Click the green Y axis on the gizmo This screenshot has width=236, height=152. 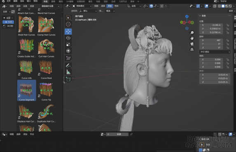pyautogui.click(x=182, y=22)
